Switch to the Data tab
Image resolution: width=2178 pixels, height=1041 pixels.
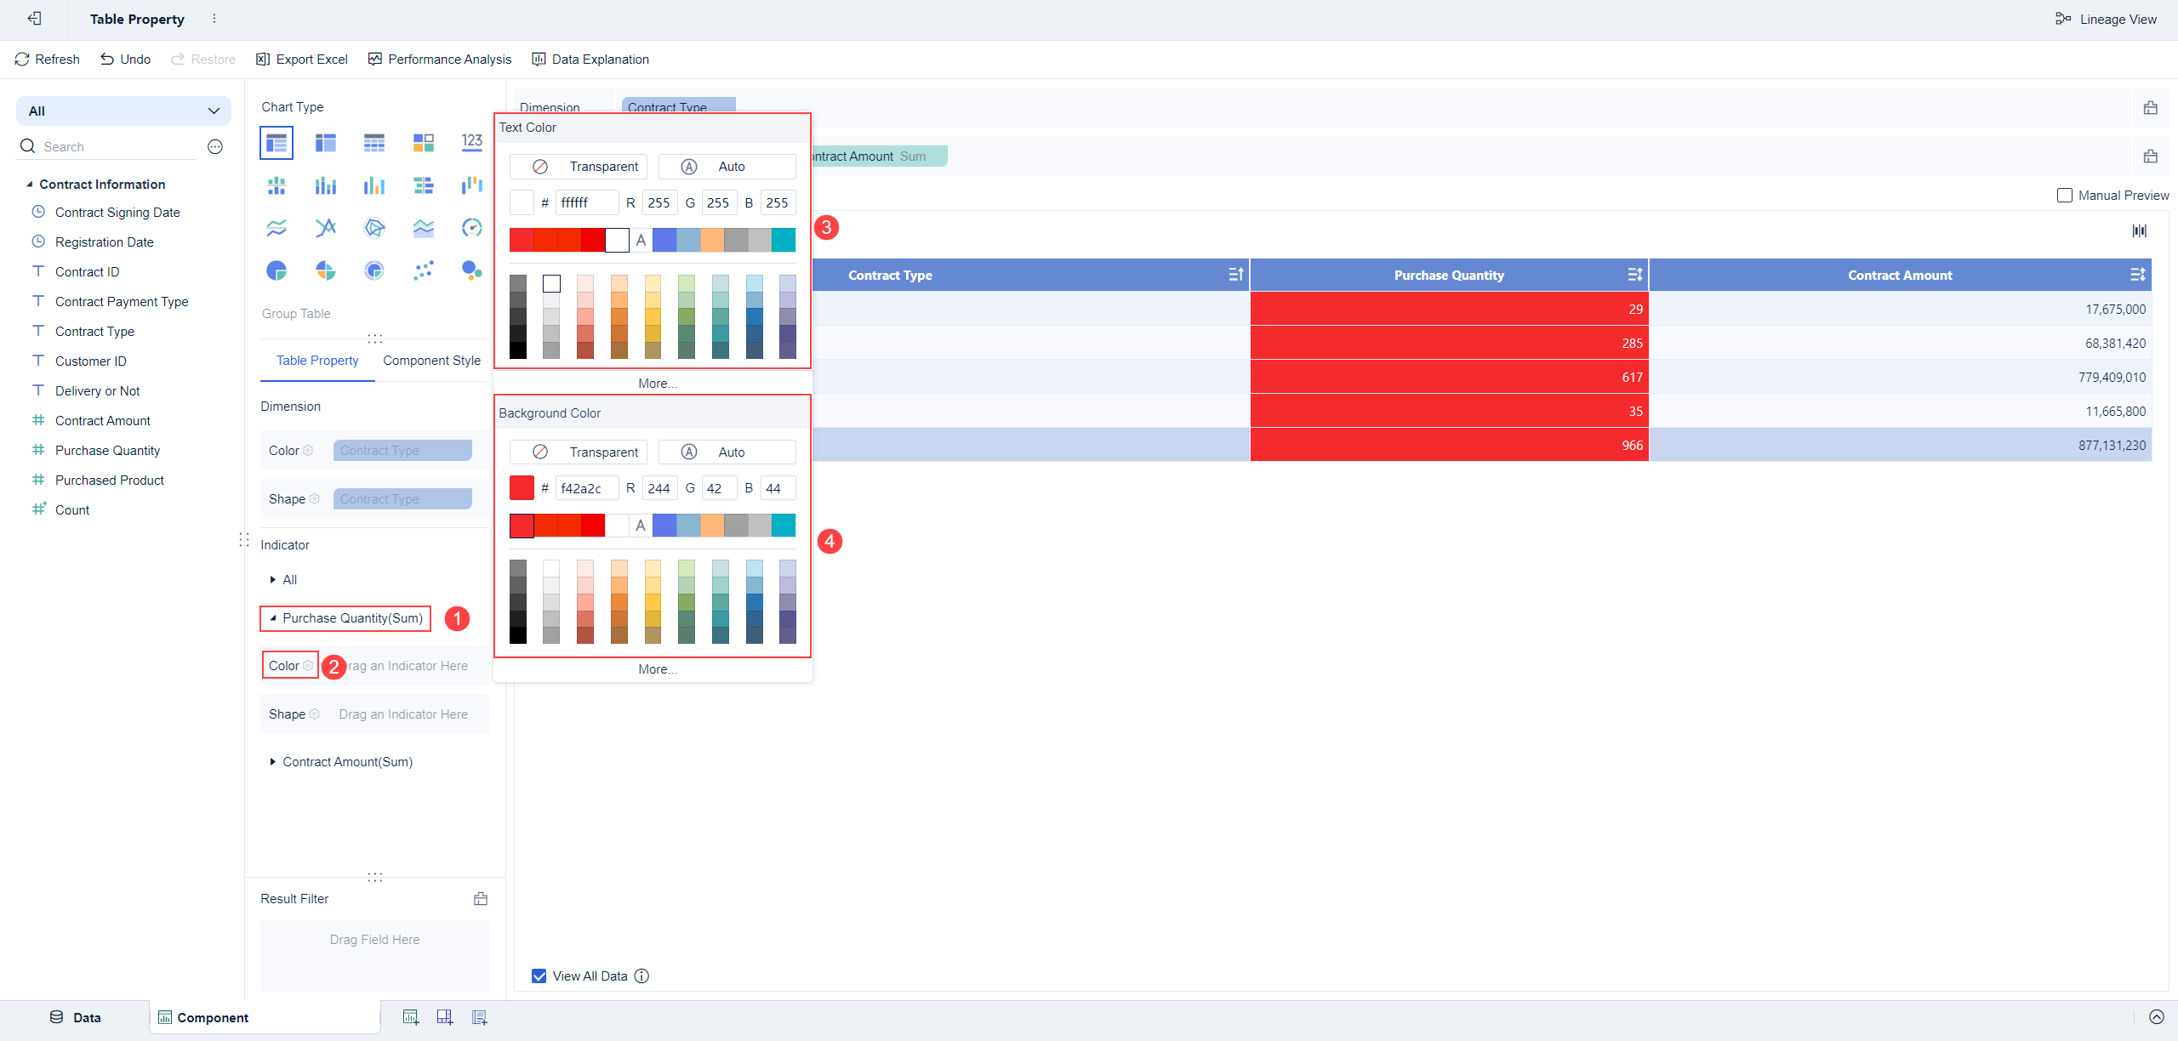75,1017
